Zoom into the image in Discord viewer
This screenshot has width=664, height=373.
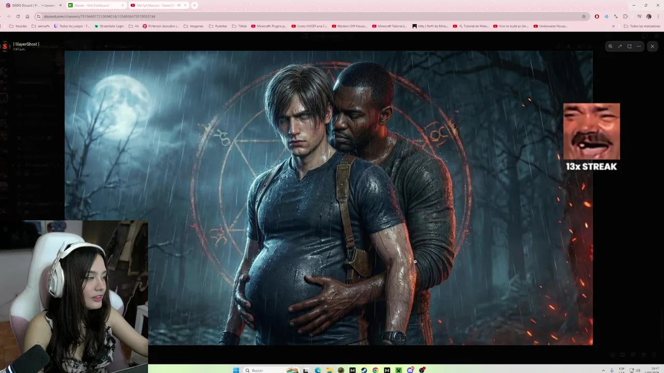coord(611,46)
